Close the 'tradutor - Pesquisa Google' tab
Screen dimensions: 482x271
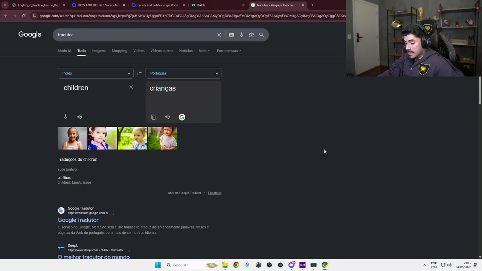(x=303, y=5)
